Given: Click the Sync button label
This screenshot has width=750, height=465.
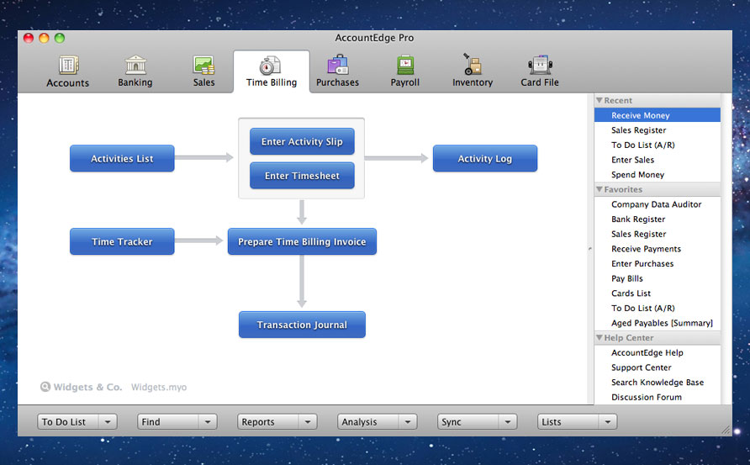Looking at the screenshot, I should tap(451, 422).
